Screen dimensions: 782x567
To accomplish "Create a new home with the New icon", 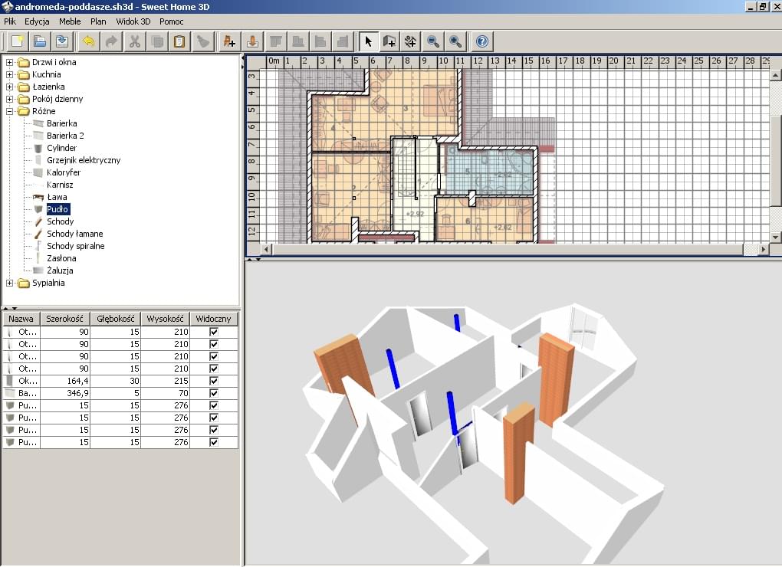I will pos(18,41).
